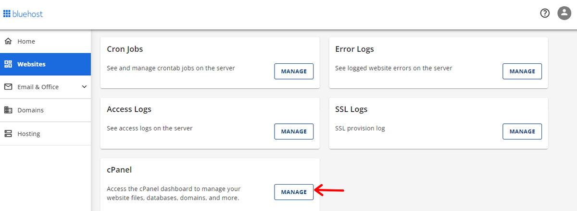
Task: Open Domains in the sidebar
Action: pyautogui.click(x=45, y=110)
